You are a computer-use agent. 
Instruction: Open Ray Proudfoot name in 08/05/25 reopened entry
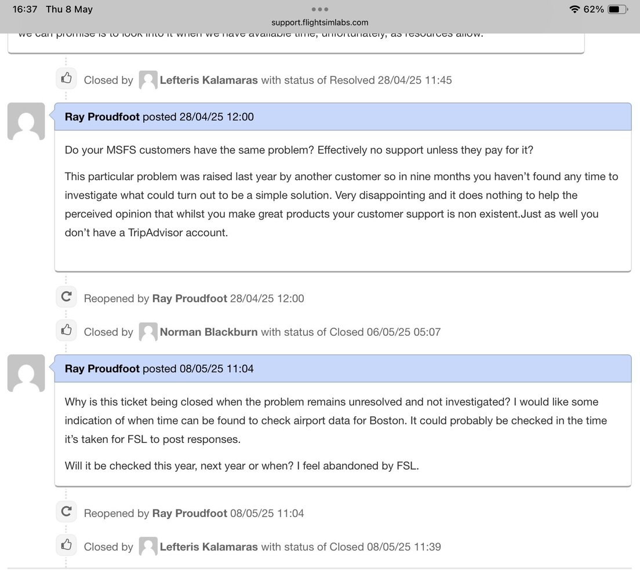(190, 514)
